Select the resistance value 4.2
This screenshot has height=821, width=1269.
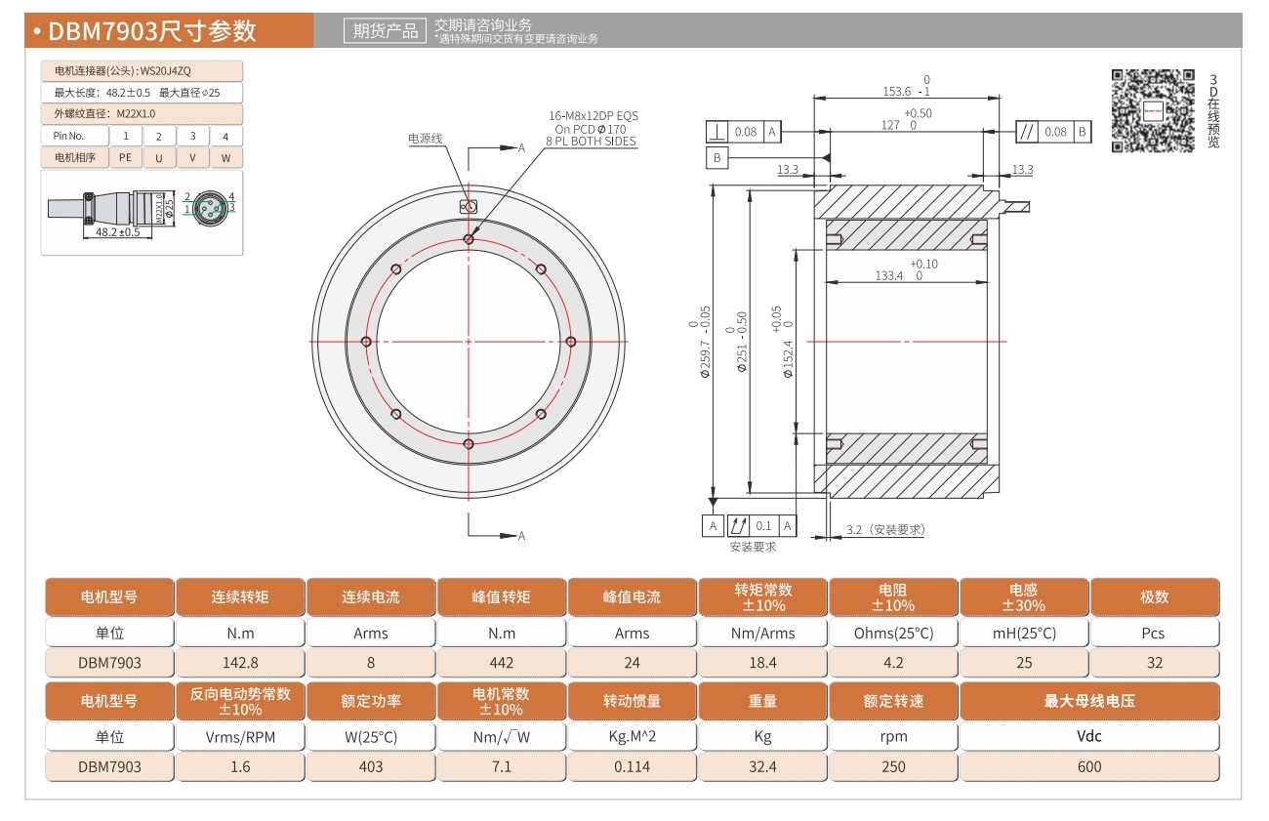tap(894, 663)
